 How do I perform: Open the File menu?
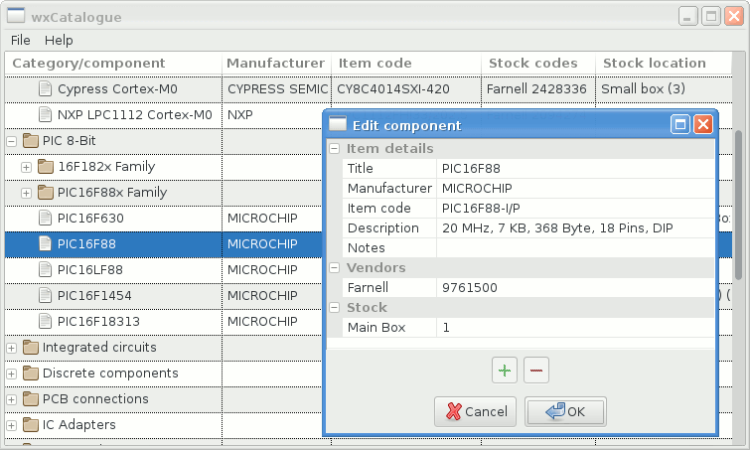(x=21, y=40)
